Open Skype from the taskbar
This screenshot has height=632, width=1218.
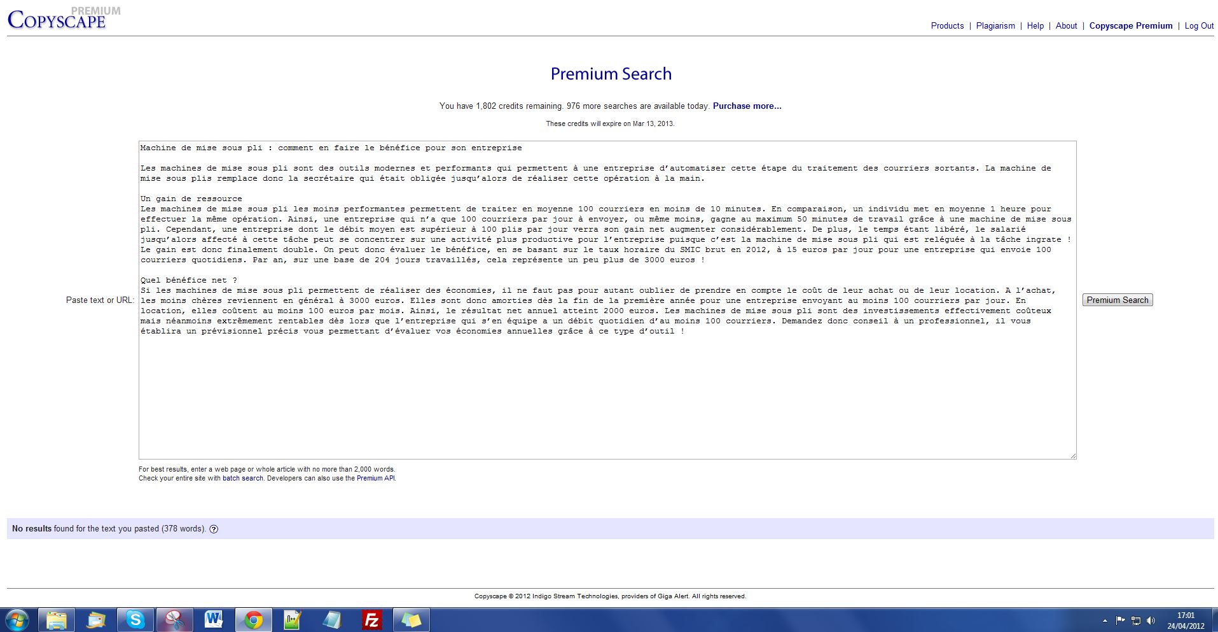[x=135, y=619]
